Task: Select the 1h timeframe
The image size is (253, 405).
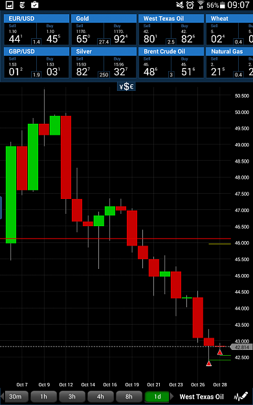Action: pyautogui.click(x=43, y=397)
